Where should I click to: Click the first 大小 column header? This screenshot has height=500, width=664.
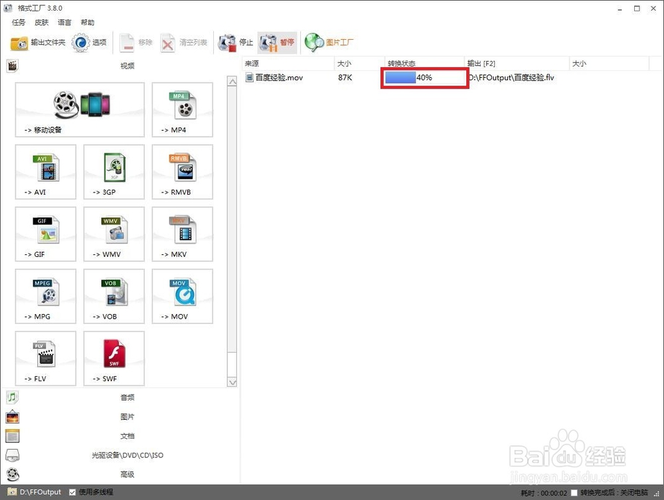(359, 64)
